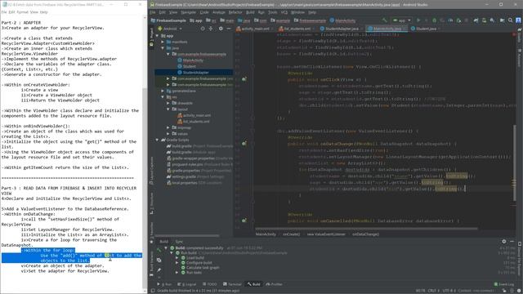Expand the Run tasks node
This screenshot has height=294, width=523.
click(x=177, y=272)
